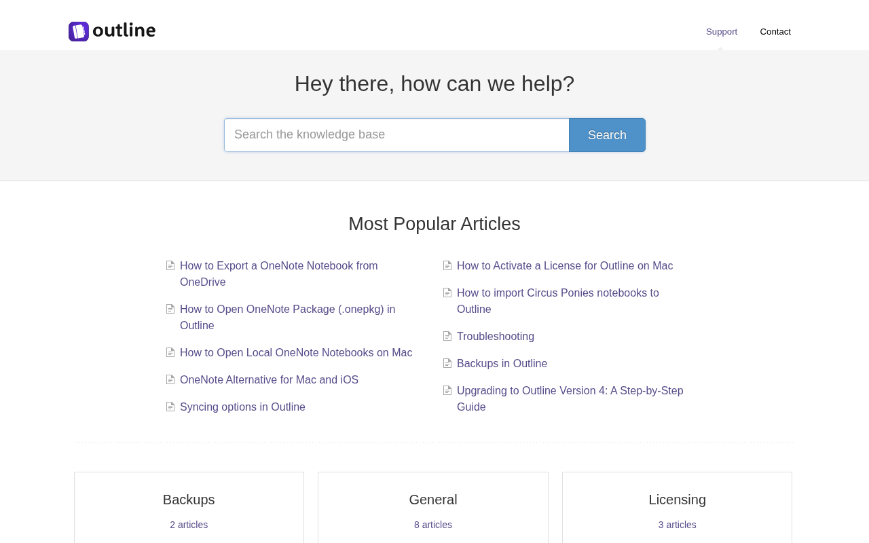Click document icon beside Syncing options article
The height and width of the screenshot is (543, 869).
(170, 407)
